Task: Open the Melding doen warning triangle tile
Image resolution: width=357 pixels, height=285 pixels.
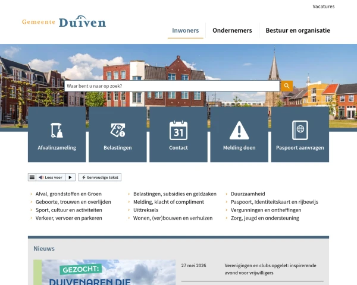Action: [x=239, y=134]
